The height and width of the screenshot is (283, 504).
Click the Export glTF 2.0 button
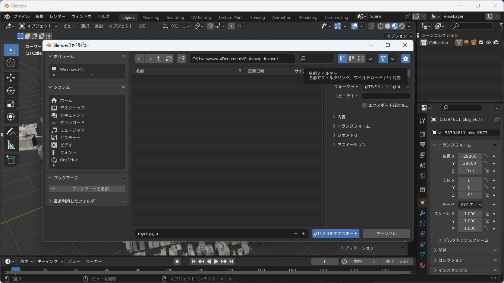click(336, 234)
